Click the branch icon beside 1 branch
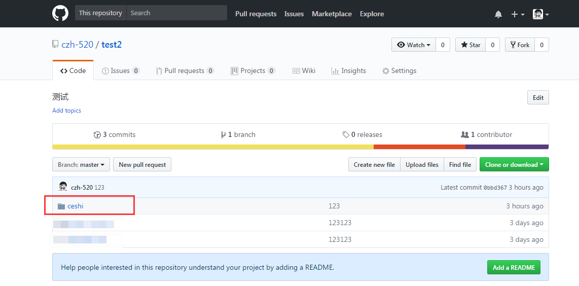The width and height of the screenshot is (579, 286). pyautogui.click(x=223, y=135)
